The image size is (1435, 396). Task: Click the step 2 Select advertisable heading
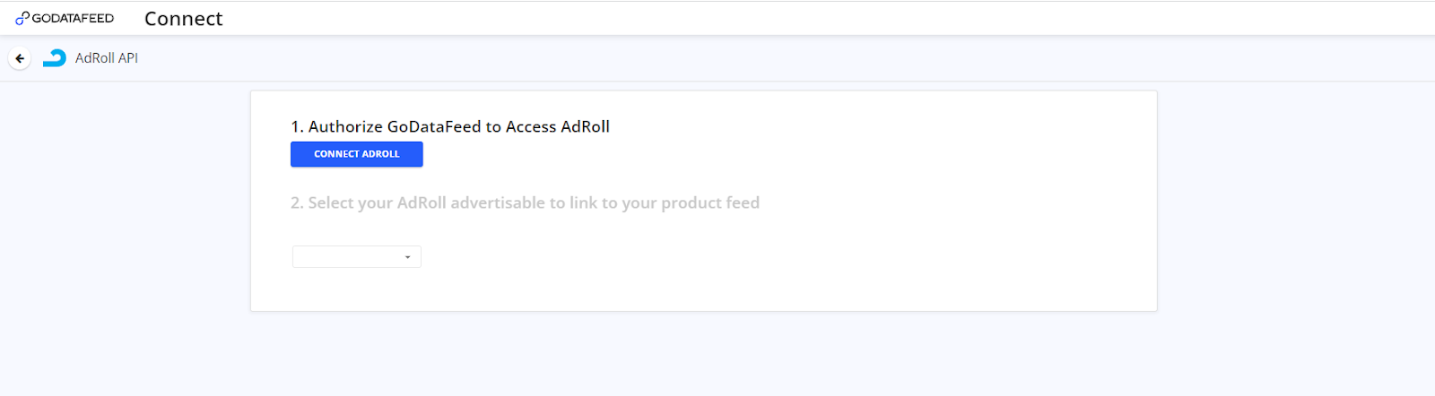(525, 202)
